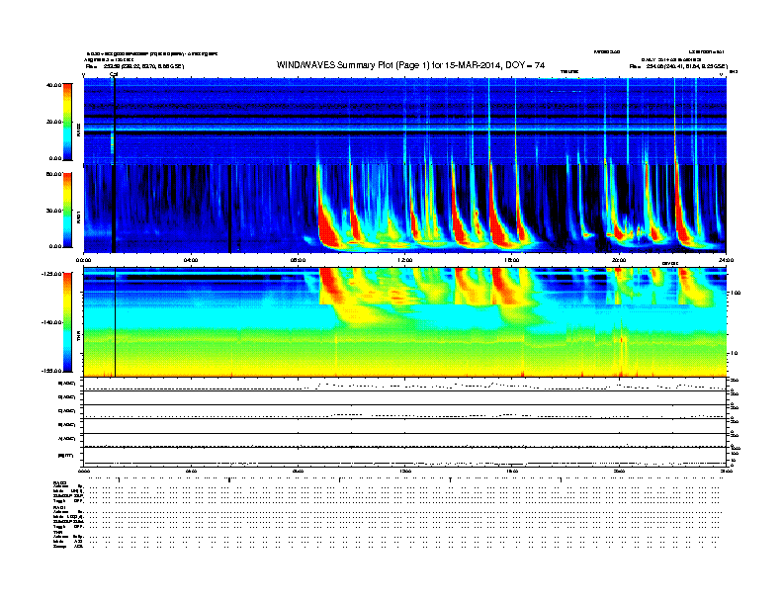Select the RAD1 intensity color bar
The width and height of the screenshot is (783, 605).
(67, 211)
